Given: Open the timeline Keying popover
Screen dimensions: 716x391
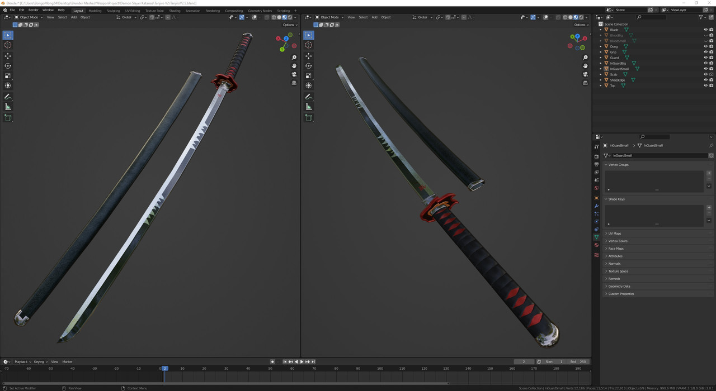Looking at the screenshot, I should click(40, 362).
